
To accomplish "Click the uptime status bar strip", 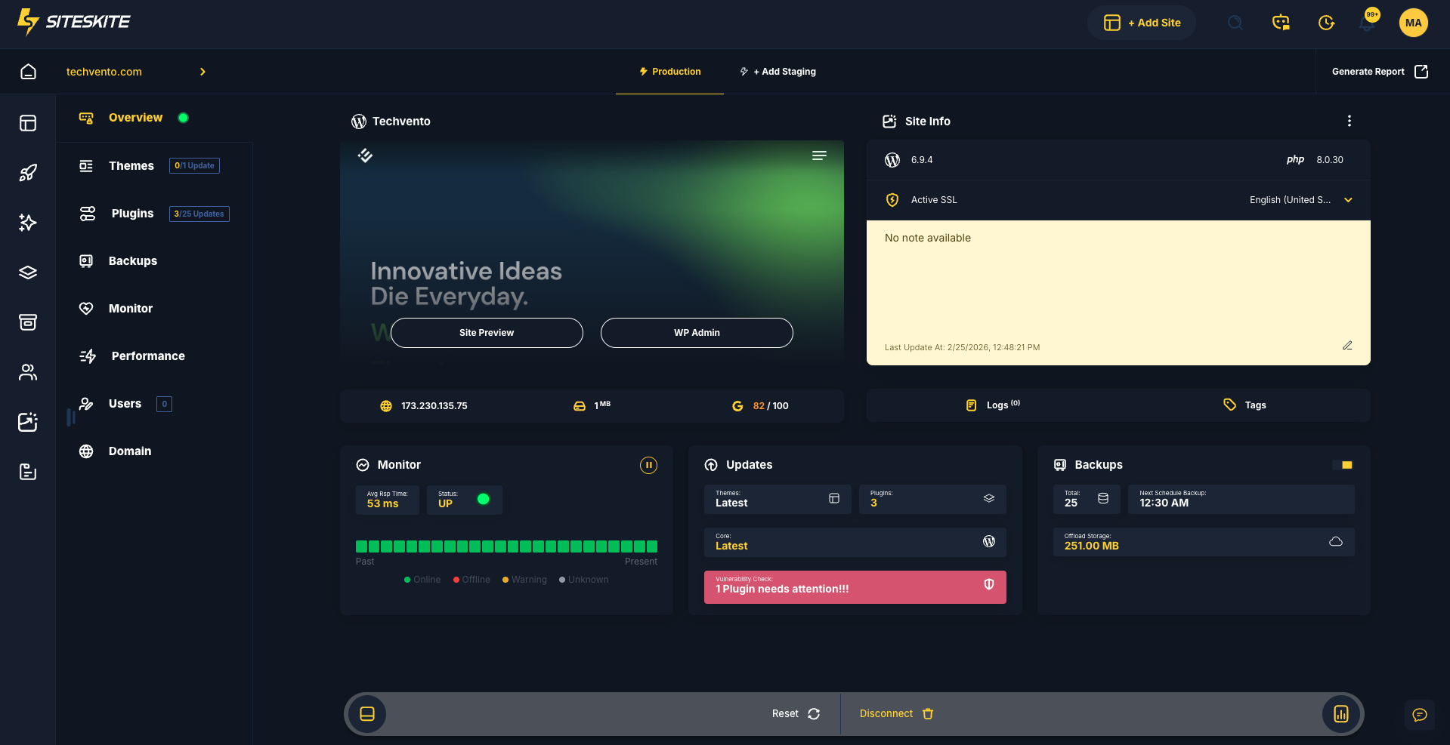I will 506,546.
